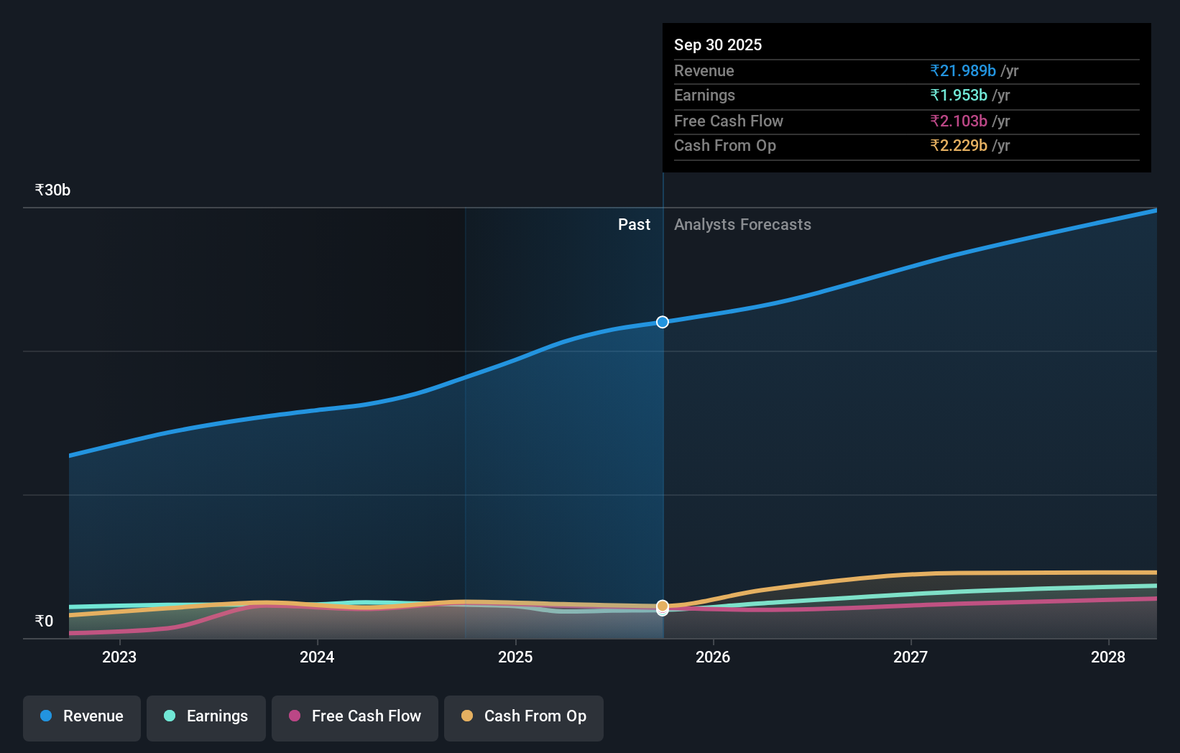Click the Revenue color indicator in the tooltip

(963, 71)
